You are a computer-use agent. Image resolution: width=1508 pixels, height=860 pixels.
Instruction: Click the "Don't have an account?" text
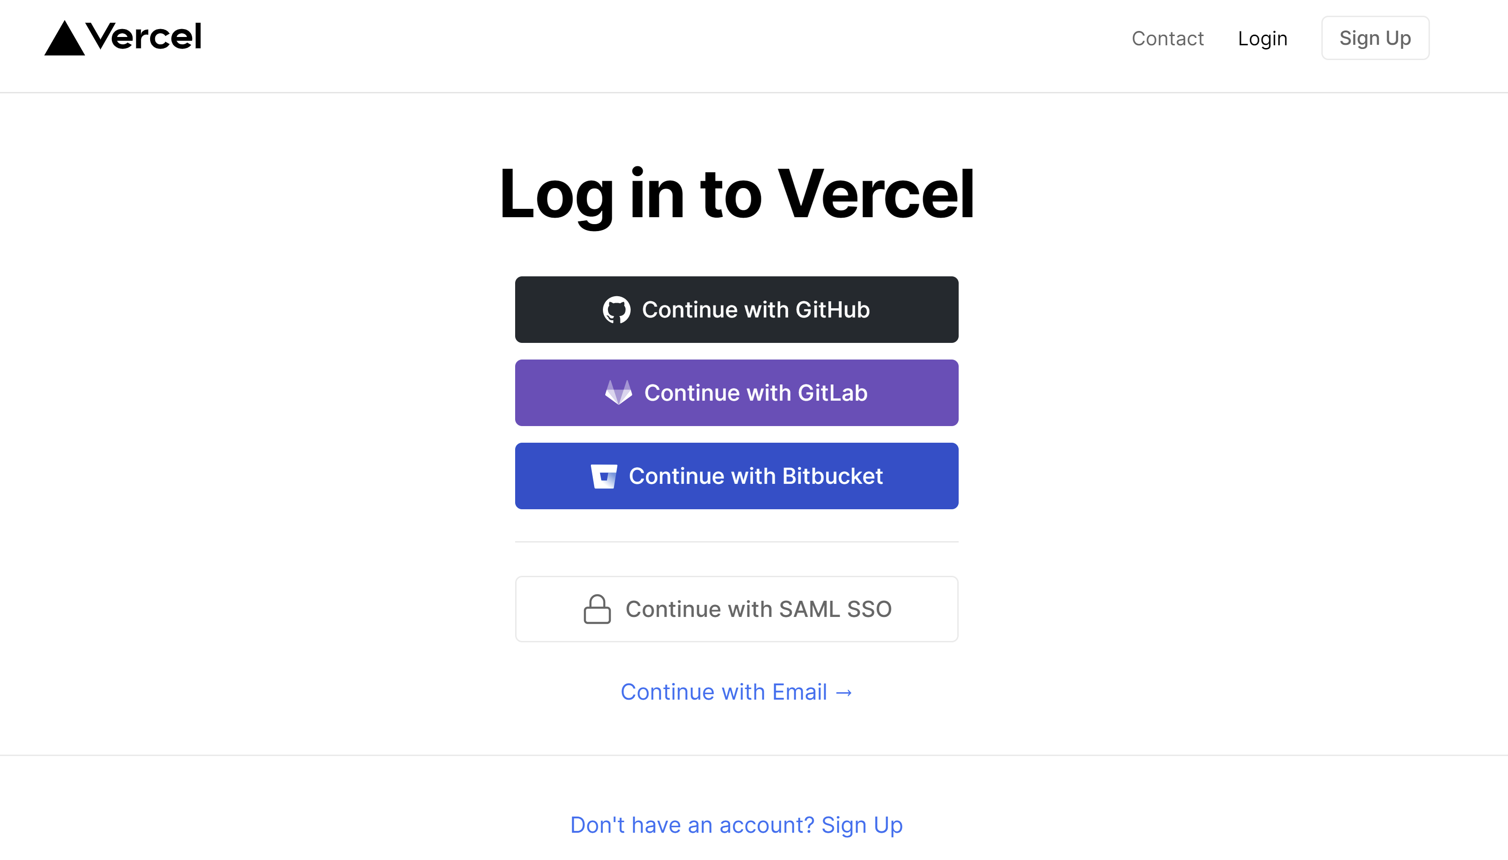point(692,824)
